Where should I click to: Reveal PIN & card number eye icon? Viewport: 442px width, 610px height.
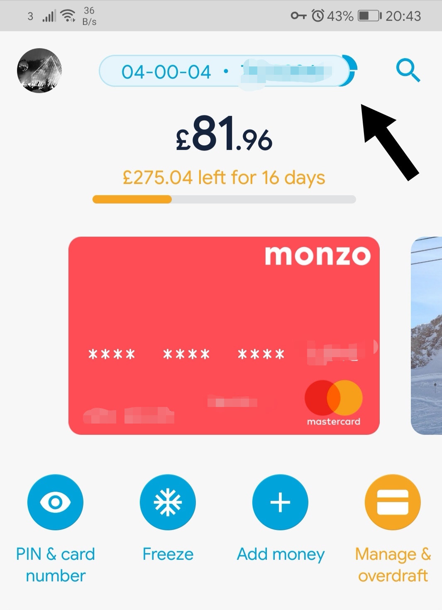[55, 502]
